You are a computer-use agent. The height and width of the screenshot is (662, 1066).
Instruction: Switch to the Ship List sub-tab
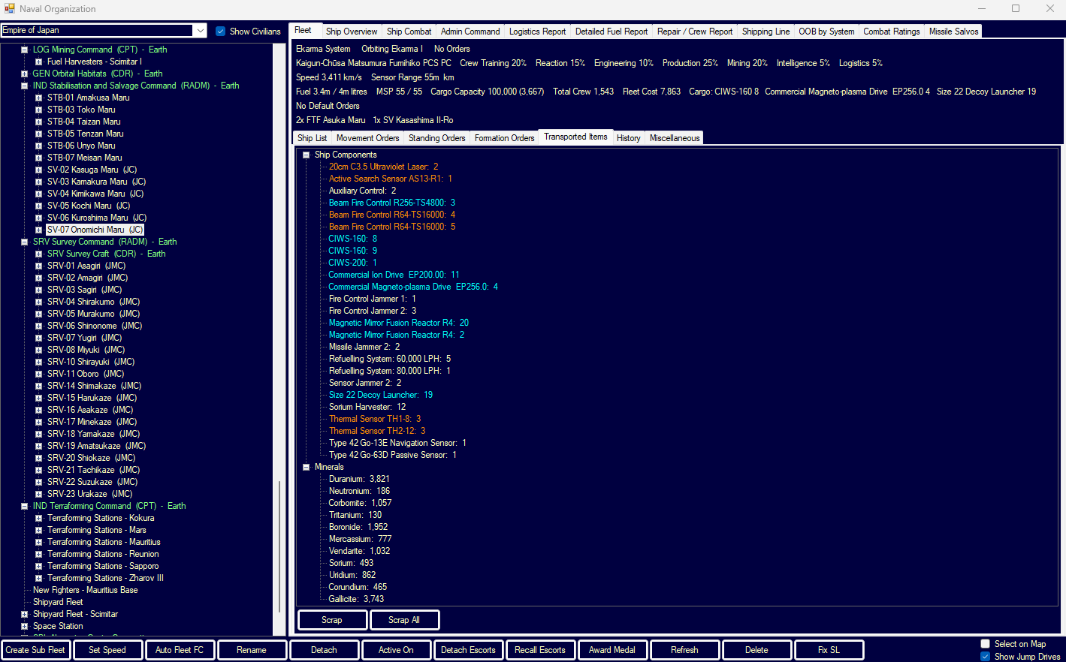coord(312,138)
